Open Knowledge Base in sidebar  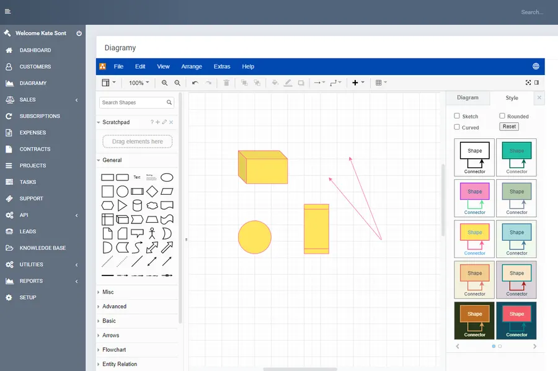[43, 248]
